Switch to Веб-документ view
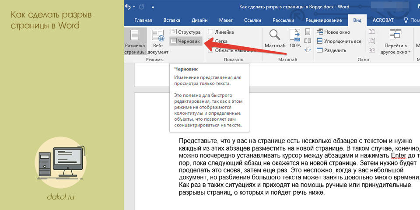Viewport: 420px width, 210px height. (x=158, y=42)
